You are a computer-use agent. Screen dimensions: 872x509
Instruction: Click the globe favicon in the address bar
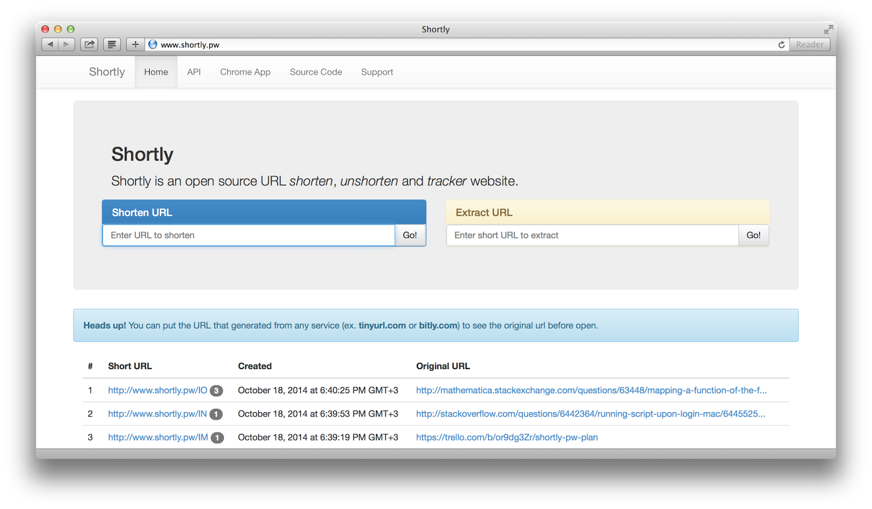click(x=152, y=44)
